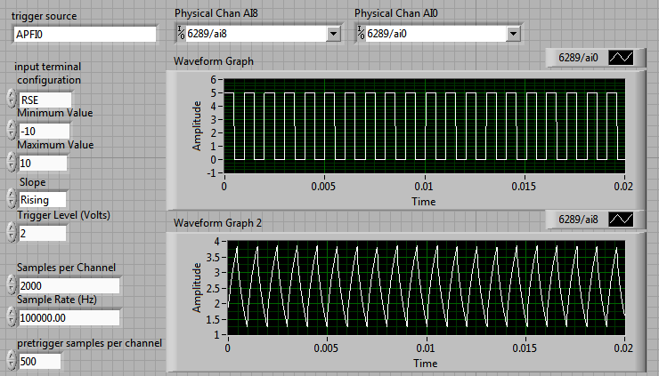This screenshot has width=659, height=376.
Task: Open the Physical Chan AI8 dropdown arrow
Action: 333,34
